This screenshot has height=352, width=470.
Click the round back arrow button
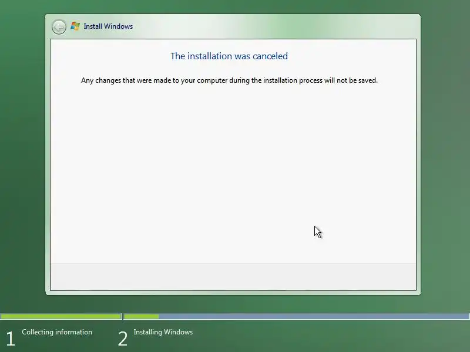pyautogui.click(x=59, y=27)
